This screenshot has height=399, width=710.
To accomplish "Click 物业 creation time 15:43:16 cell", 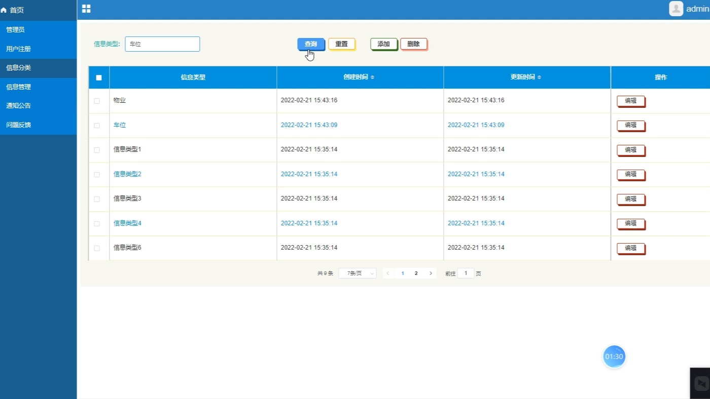I will (x=309, y=100).
